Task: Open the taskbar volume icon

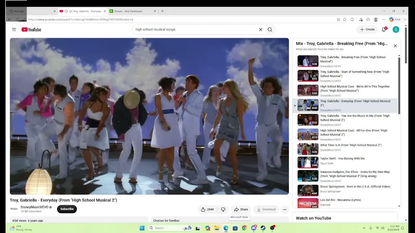Action: point(383,228)
